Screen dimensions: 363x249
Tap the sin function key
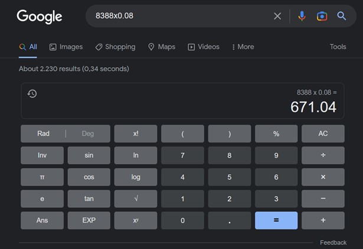[x=89, y=155]
